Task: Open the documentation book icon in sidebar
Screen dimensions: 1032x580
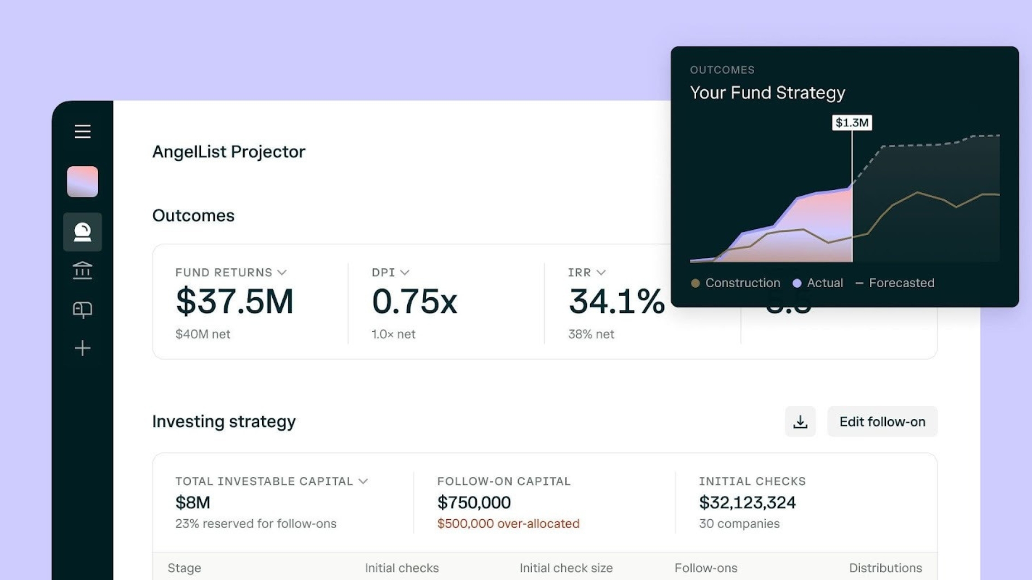Action: [x=82, y=309]
